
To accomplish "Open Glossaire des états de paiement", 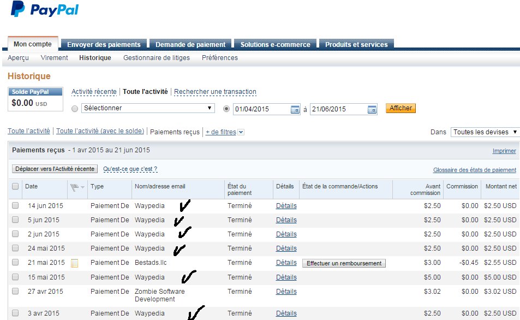I will pyautogui.click(x=475, y=170).
